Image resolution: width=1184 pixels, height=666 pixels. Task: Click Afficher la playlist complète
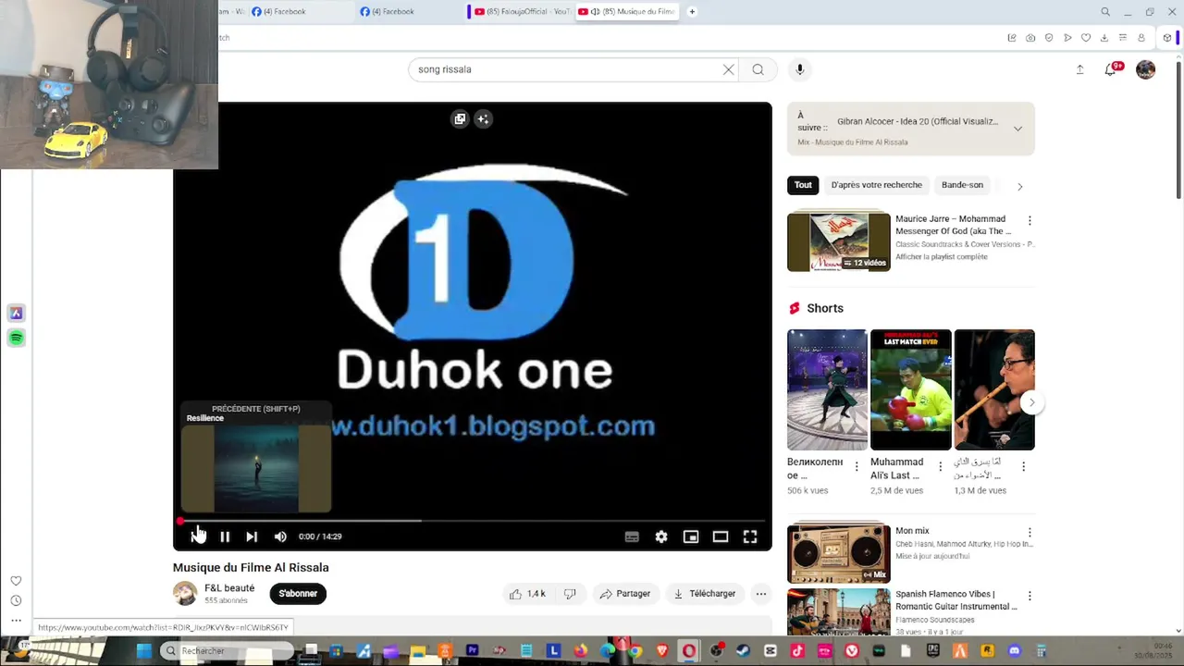pos(942,257)
